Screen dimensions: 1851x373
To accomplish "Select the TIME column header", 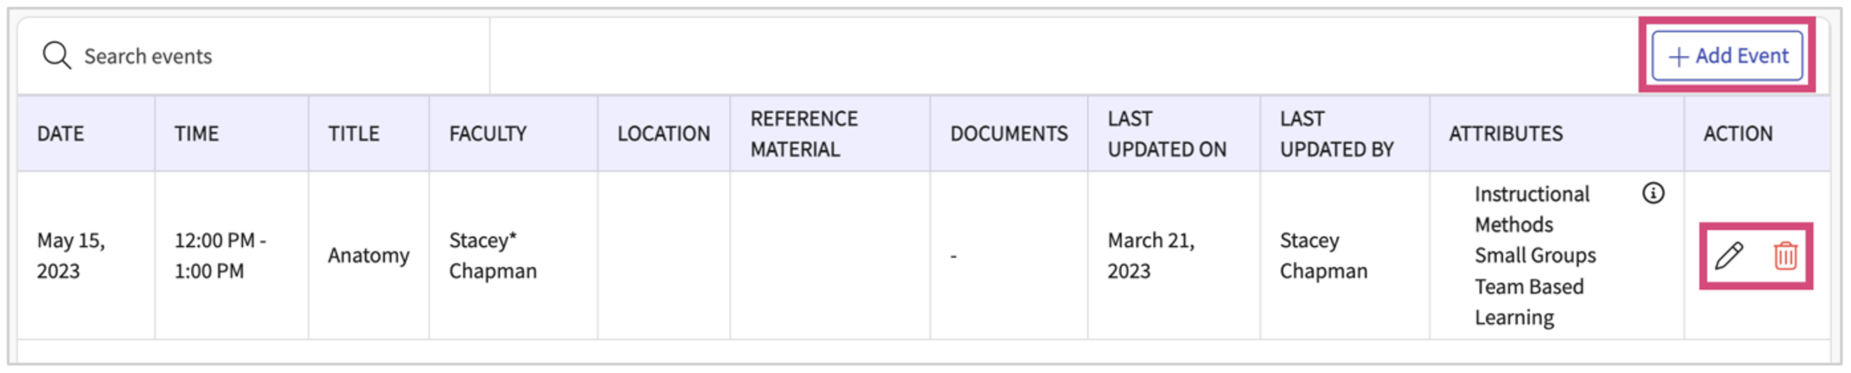I will pyautogui.click(x=196, y=133).
